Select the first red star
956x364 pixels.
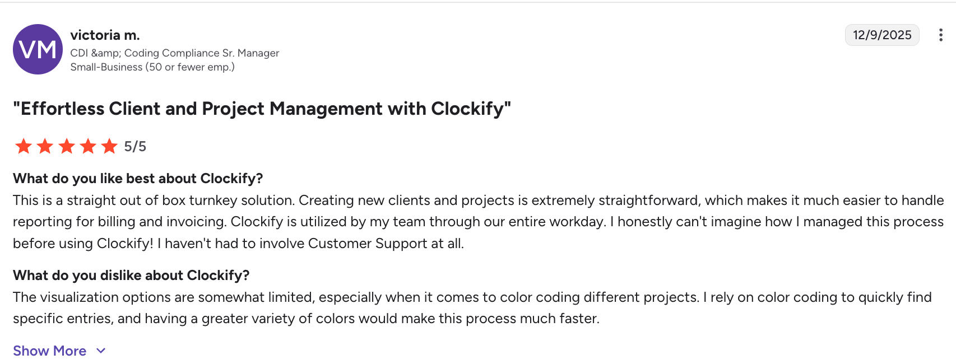[24, 146]
